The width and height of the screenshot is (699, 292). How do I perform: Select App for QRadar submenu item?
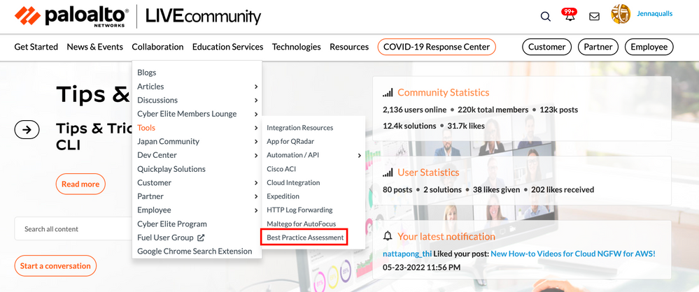[x=290, y=142]
